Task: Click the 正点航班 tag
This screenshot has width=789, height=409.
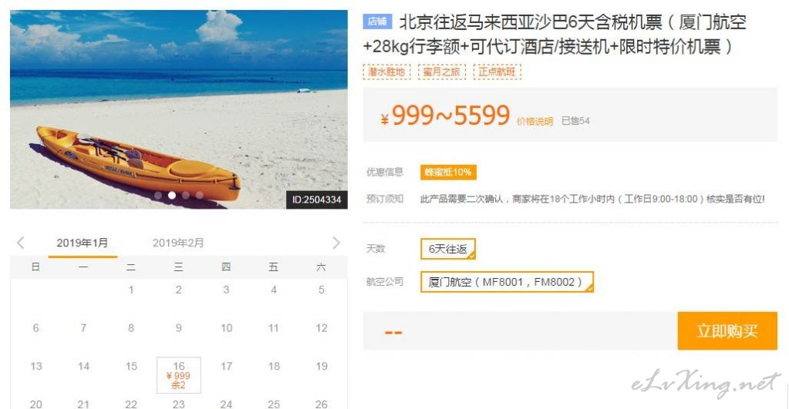Action: (497, 72)
